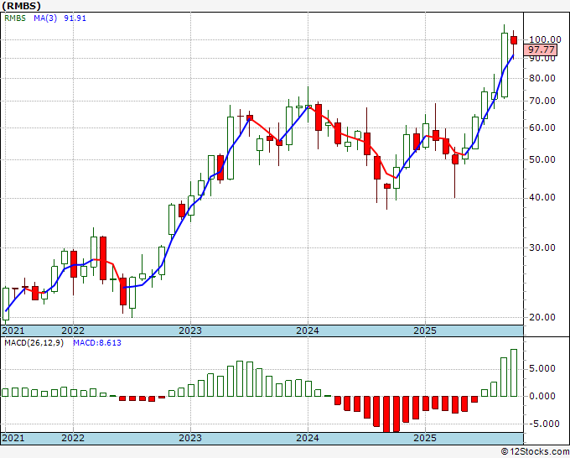Select the 30.00 price axis label

542,247
